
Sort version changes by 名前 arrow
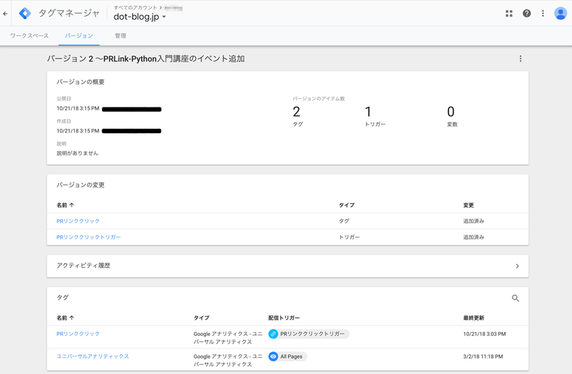pyautogui.click(x=72, y=205)
